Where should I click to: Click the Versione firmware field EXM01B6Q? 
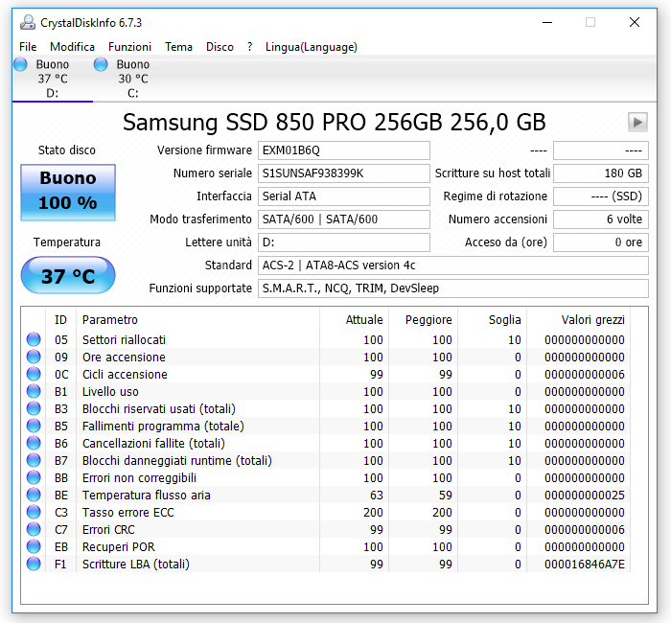(343, 150)
